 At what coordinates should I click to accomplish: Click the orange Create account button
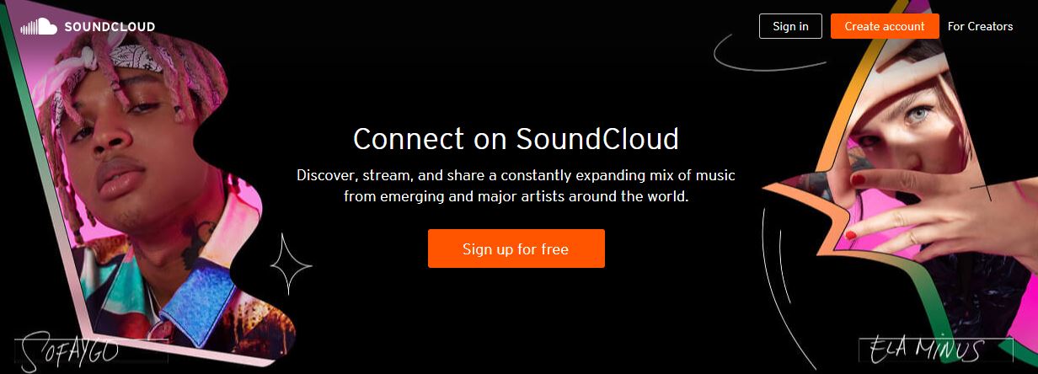coord(885,26)
